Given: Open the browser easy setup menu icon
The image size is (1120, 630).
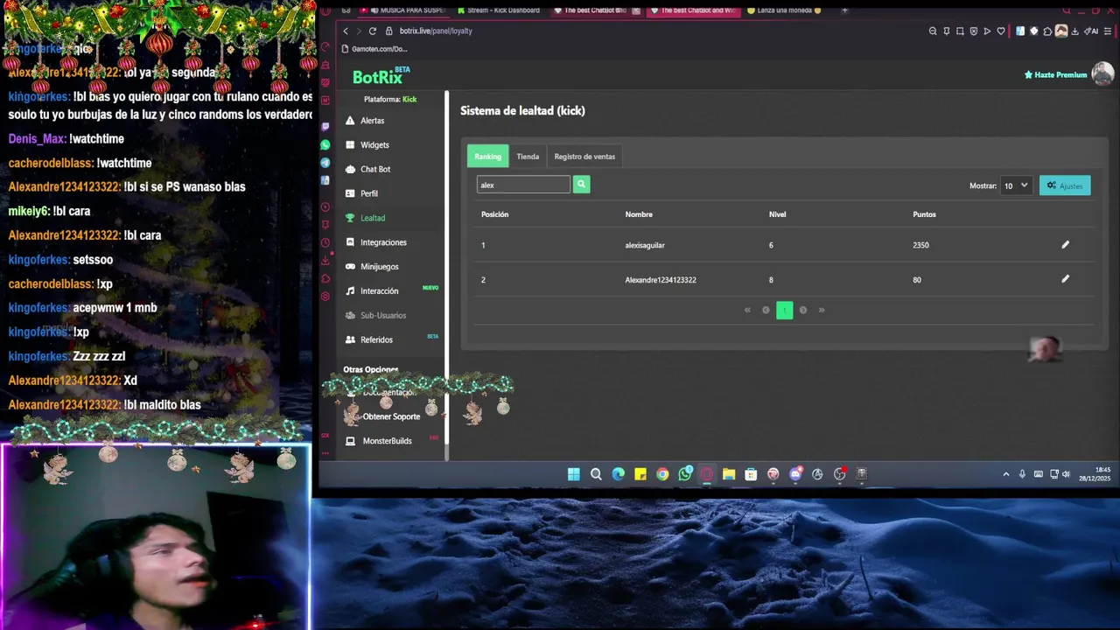Looking at the screenshot, I should point(1108,31).
